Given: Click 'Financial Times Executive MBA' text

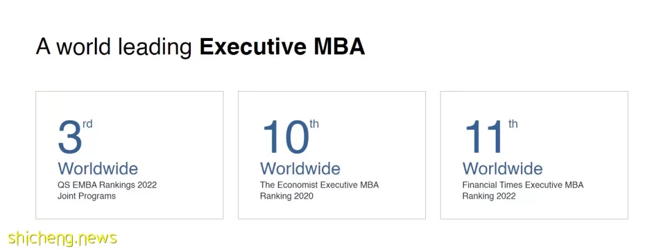Looking at the screenshot, I should pyautogui.click(x=523, y=185).
